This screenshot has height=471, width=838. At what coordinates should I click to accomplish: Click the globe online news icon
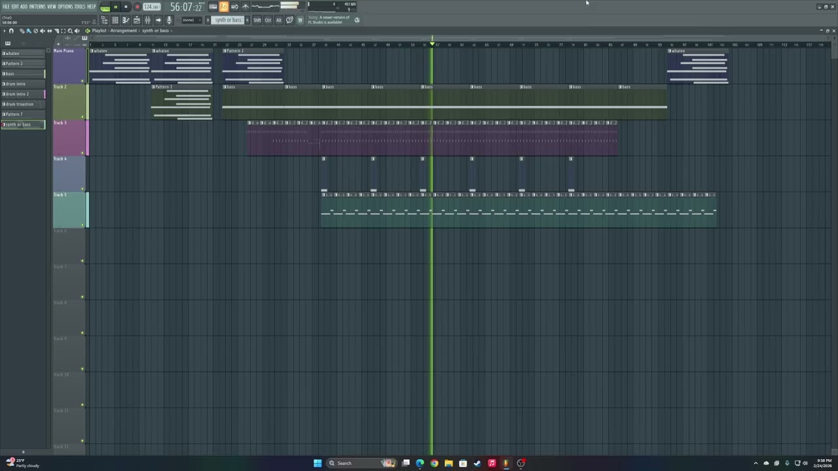(357, 20)
